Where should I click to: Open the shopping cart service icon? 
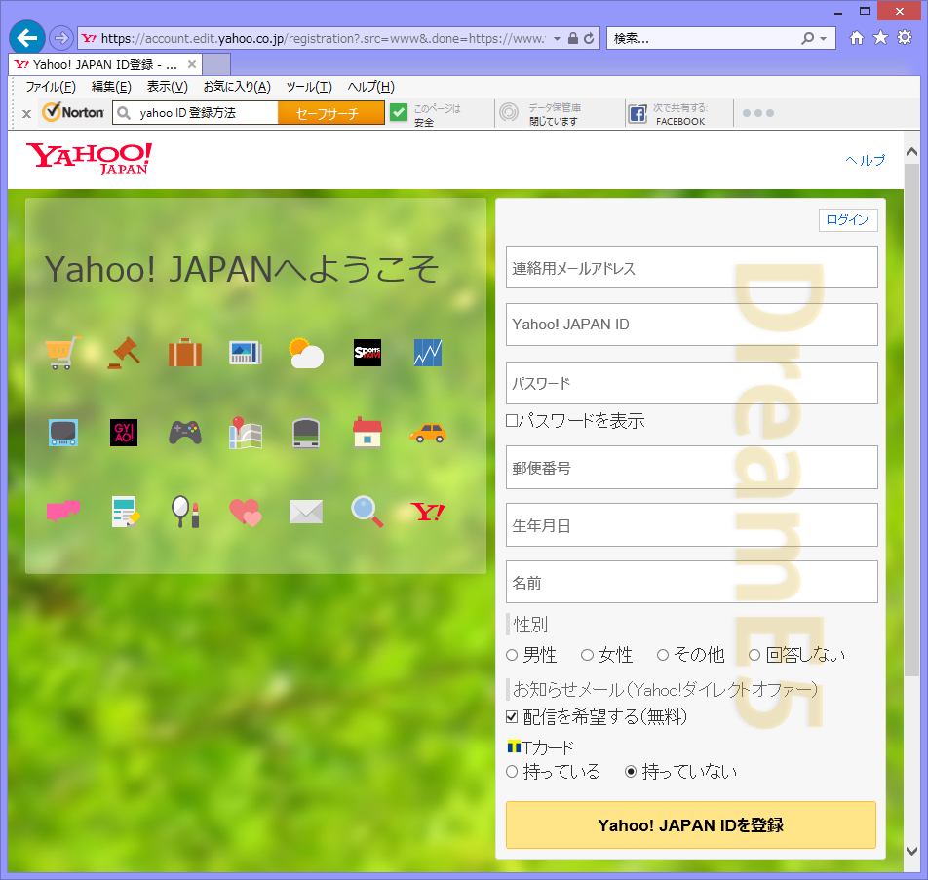coord(62,353)
